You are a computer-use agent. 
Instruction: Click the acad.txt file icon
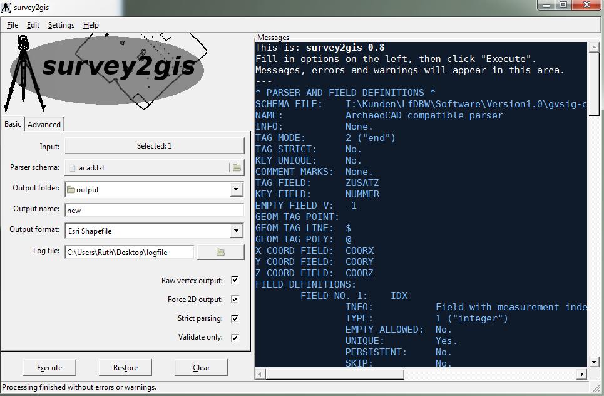click(72, 168)
